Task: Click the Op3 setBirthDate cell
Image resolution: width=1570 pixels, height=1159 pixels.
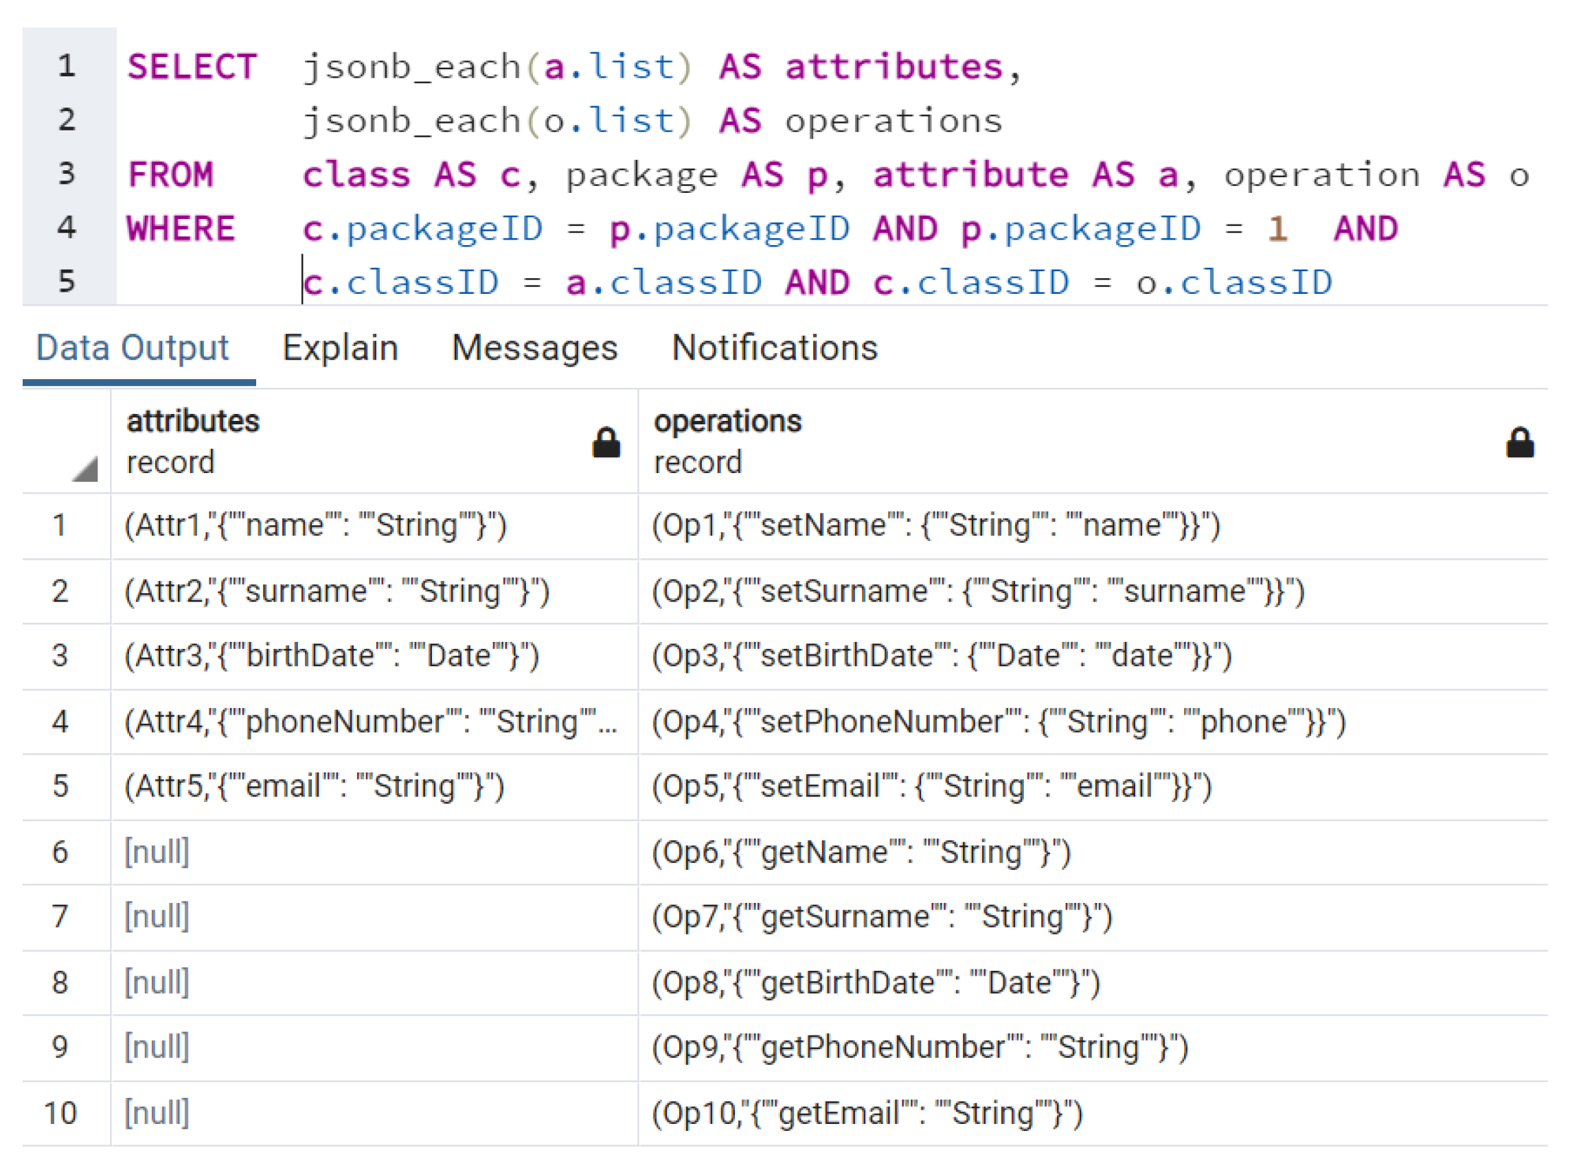Action: 942,656
